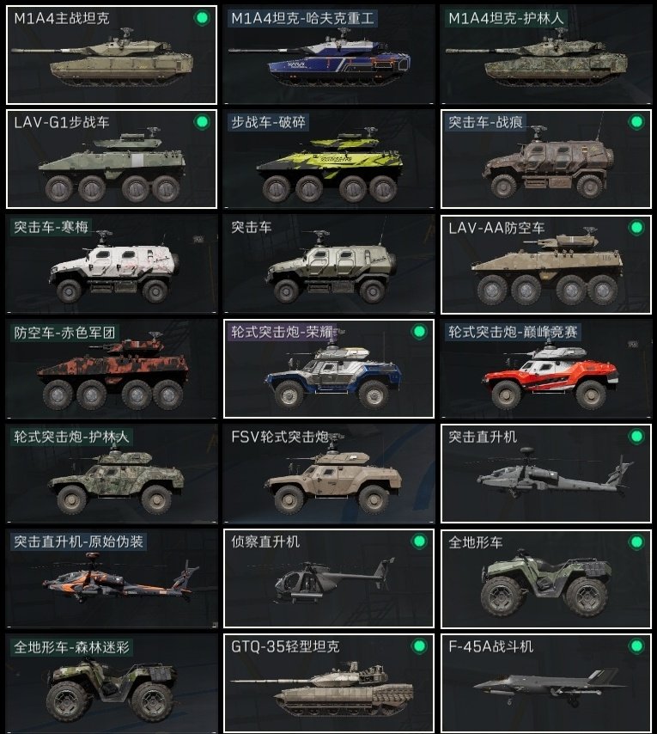
Task: Select the M1A4主战坦克 vehicle card
Action: click(112, 55)
